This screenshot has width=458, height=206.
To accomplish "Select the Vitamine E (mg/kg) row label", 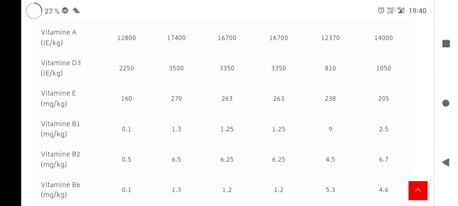I will (x=59, y=98).
